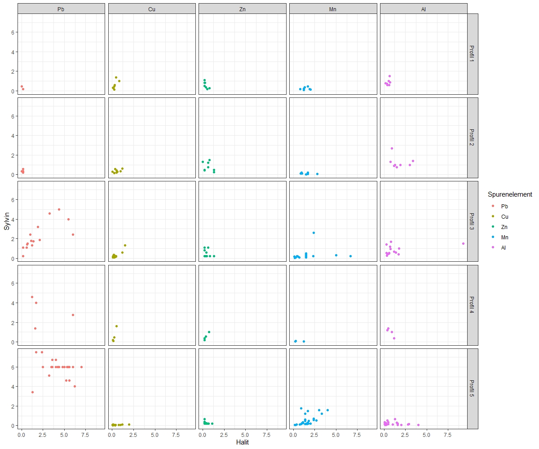This screenshot has height=449, width=539.
Task: Click the rightmost Pb point in Profil 4
Action: point(73,315)
